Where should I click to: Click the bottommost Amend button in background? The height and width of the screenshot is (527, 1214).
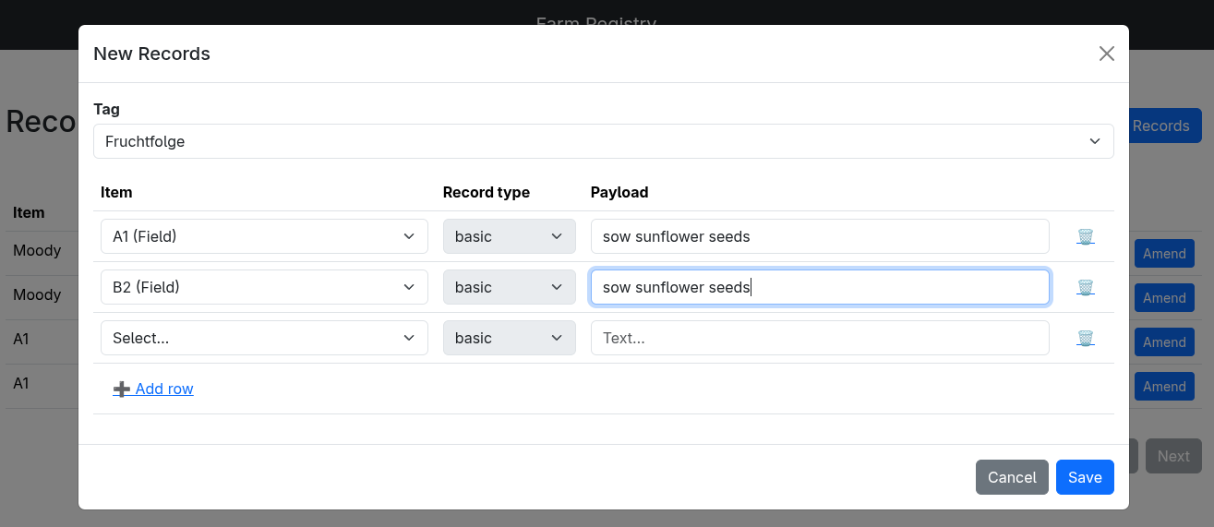1164,386
